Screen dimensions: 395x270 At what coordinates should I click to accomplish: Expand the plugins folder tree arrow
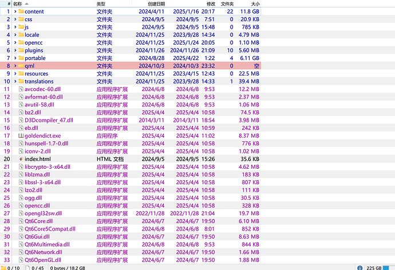15,50
